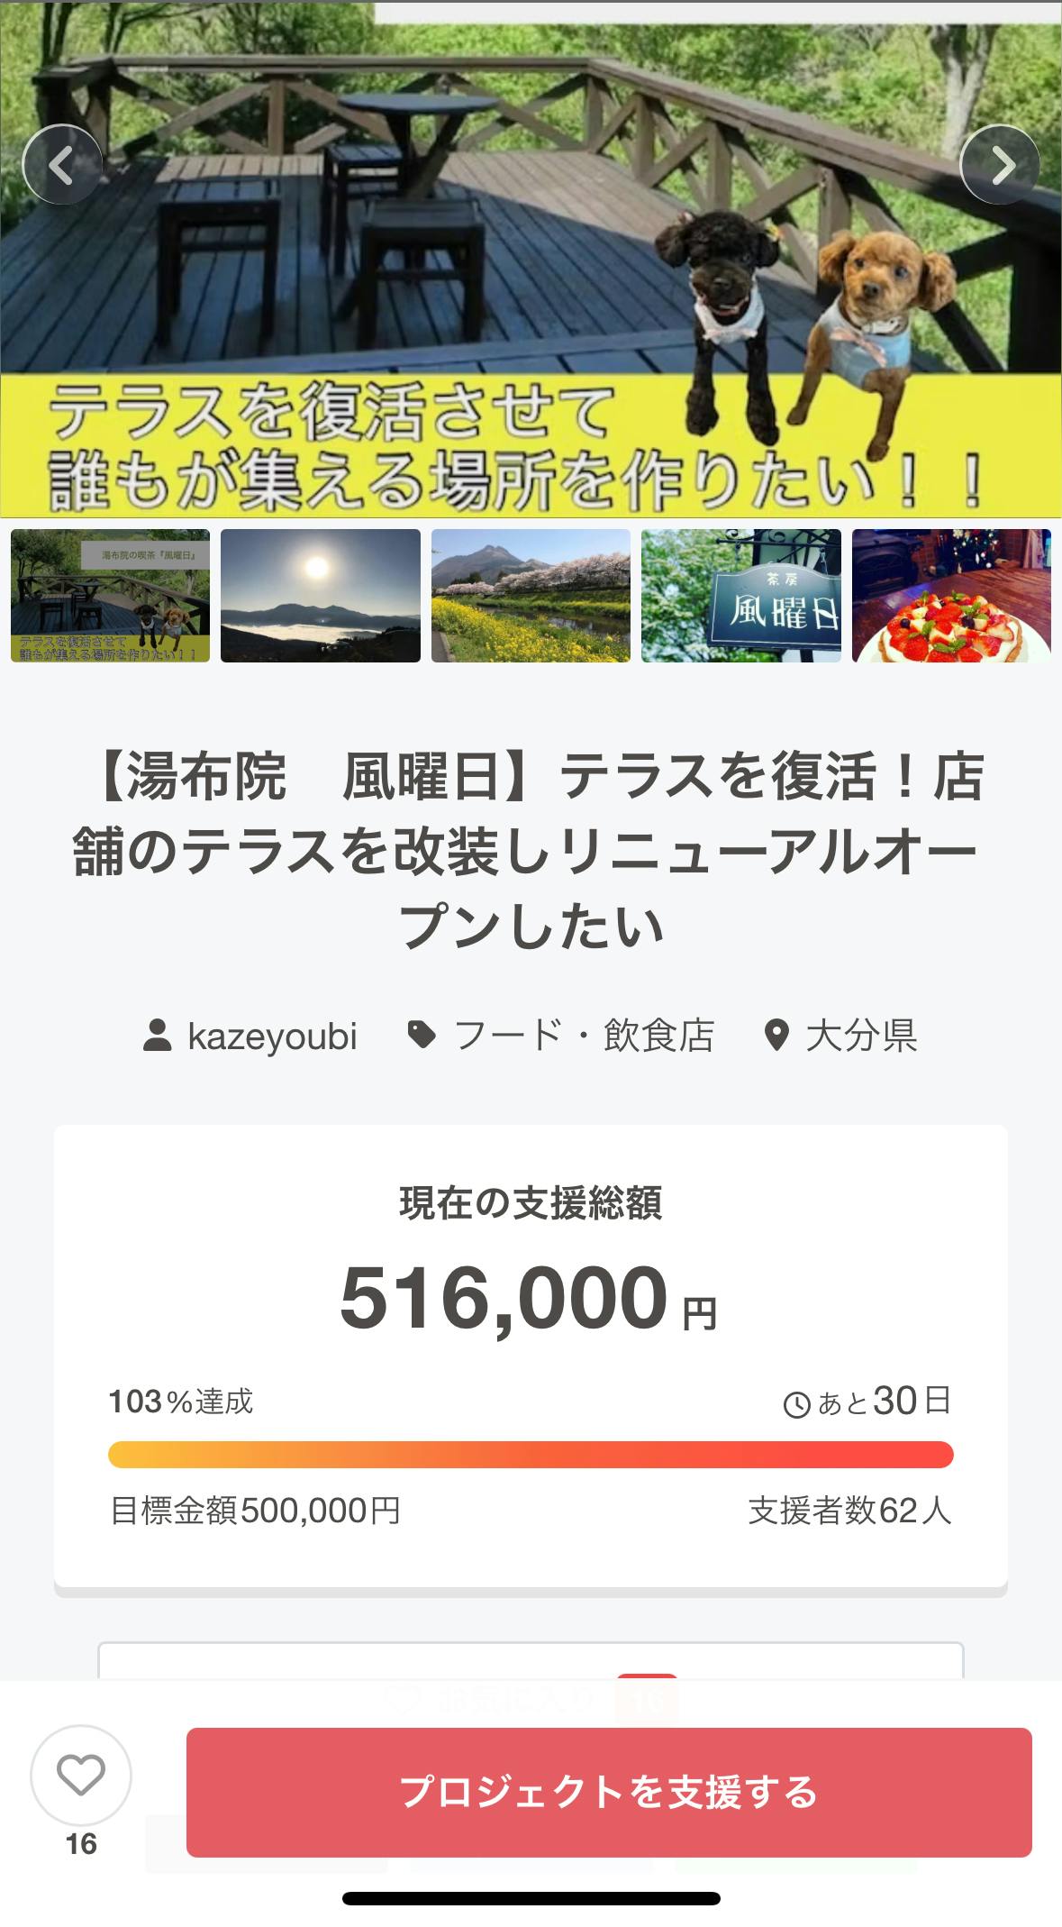Screen dimensions: 1062x1927
Task: Show the previous slide with the left arrow
Action: (62, 165)
